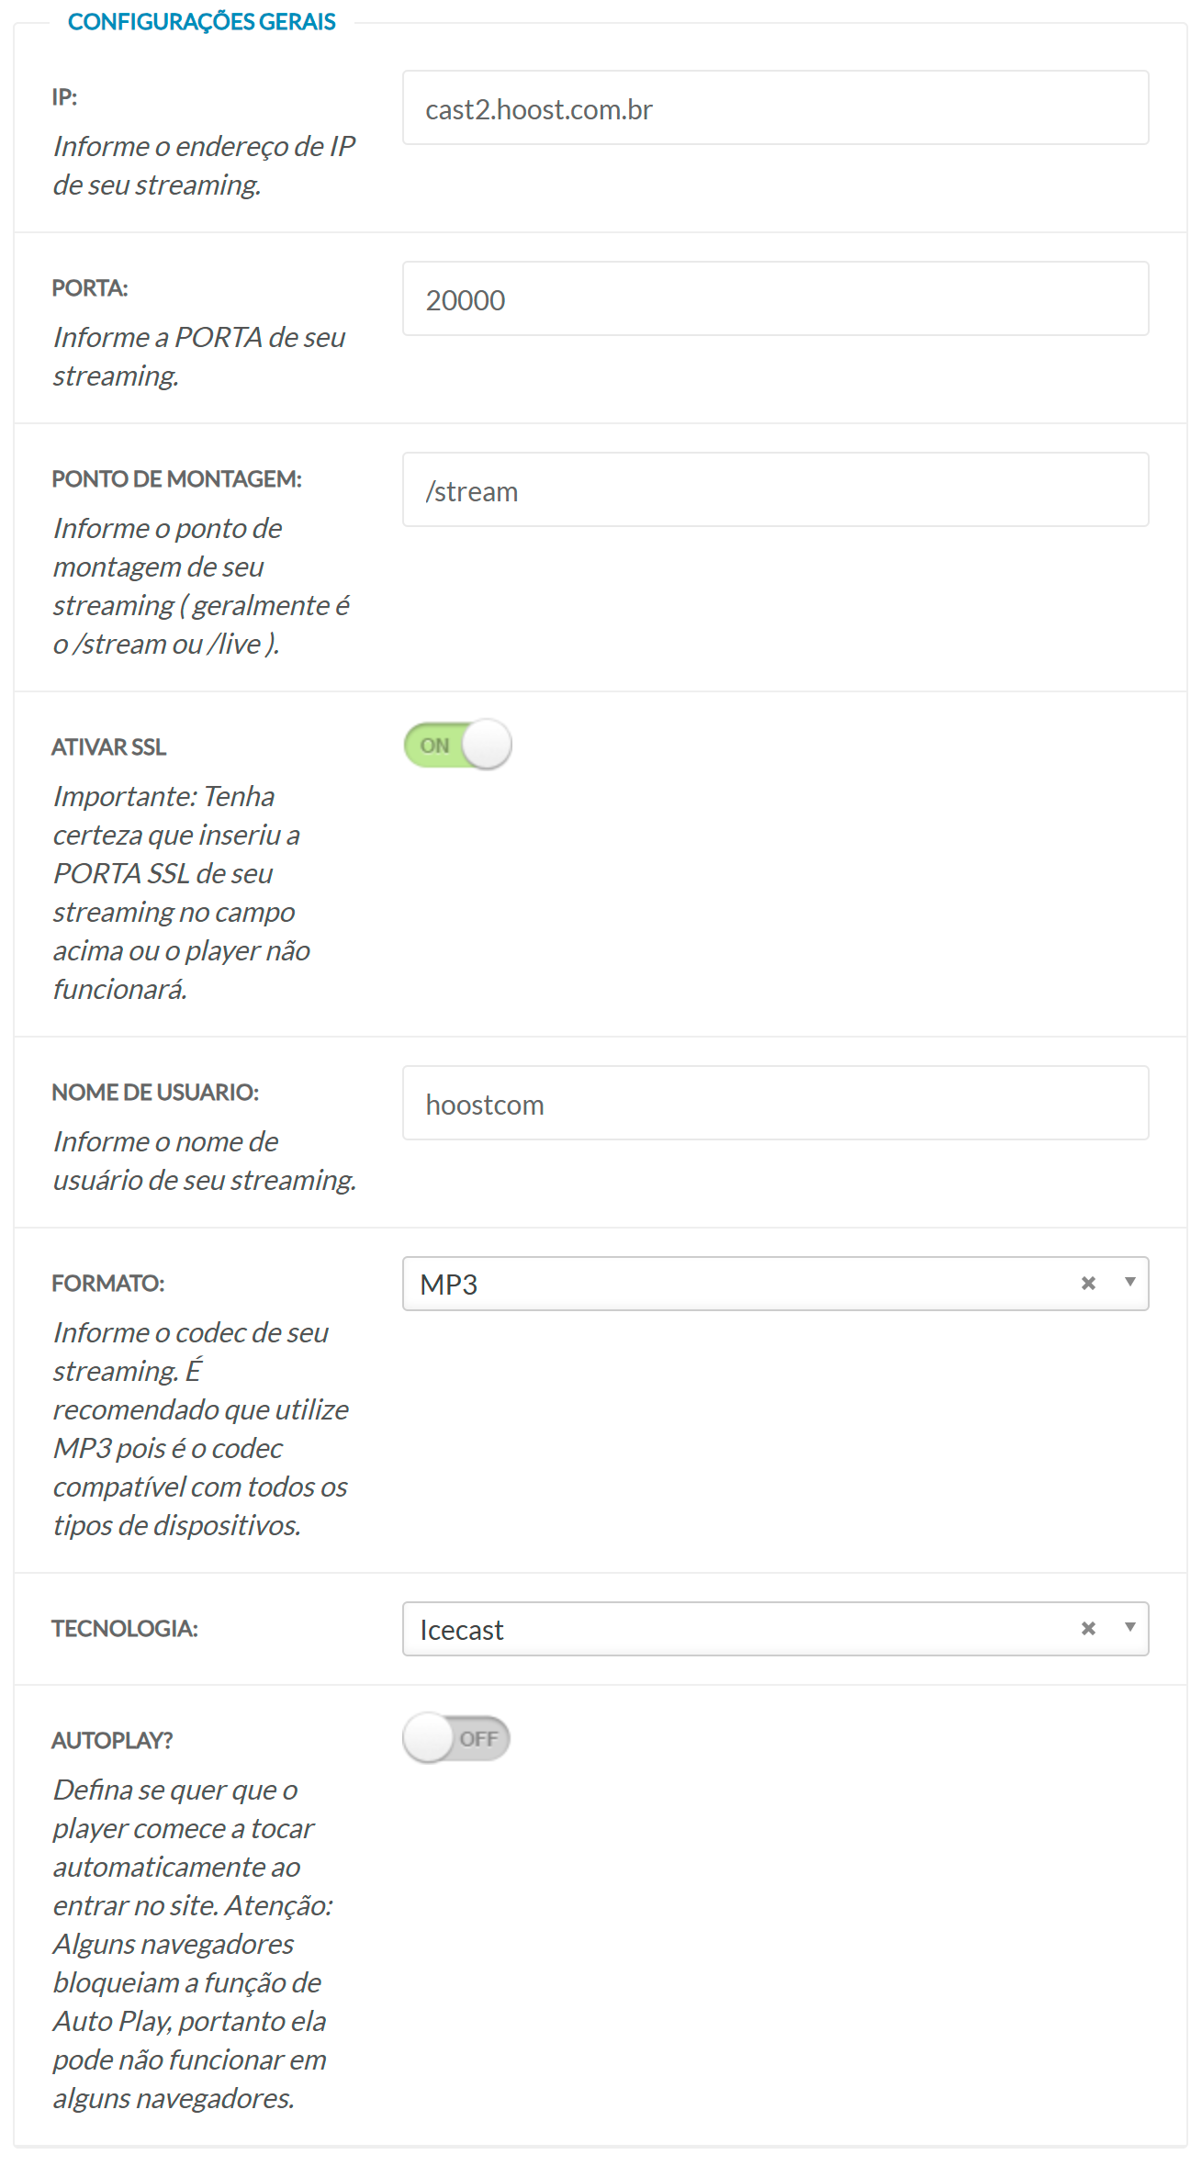Click the Configurações Gerais section header

click(202, 21)
